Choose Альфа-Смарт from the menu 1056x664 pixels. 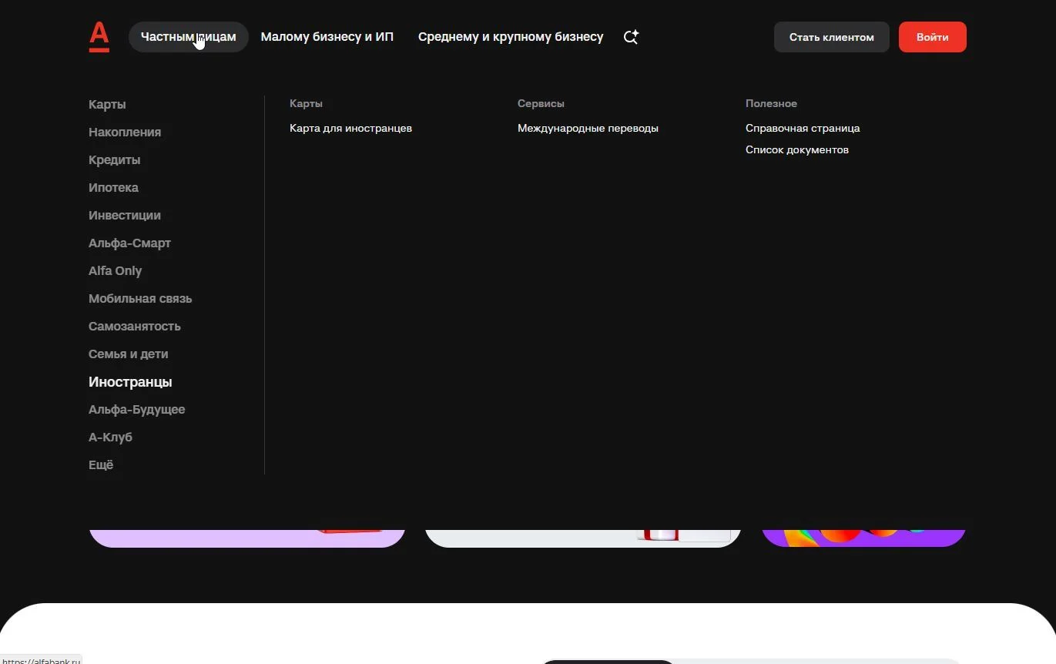point(130,243)
